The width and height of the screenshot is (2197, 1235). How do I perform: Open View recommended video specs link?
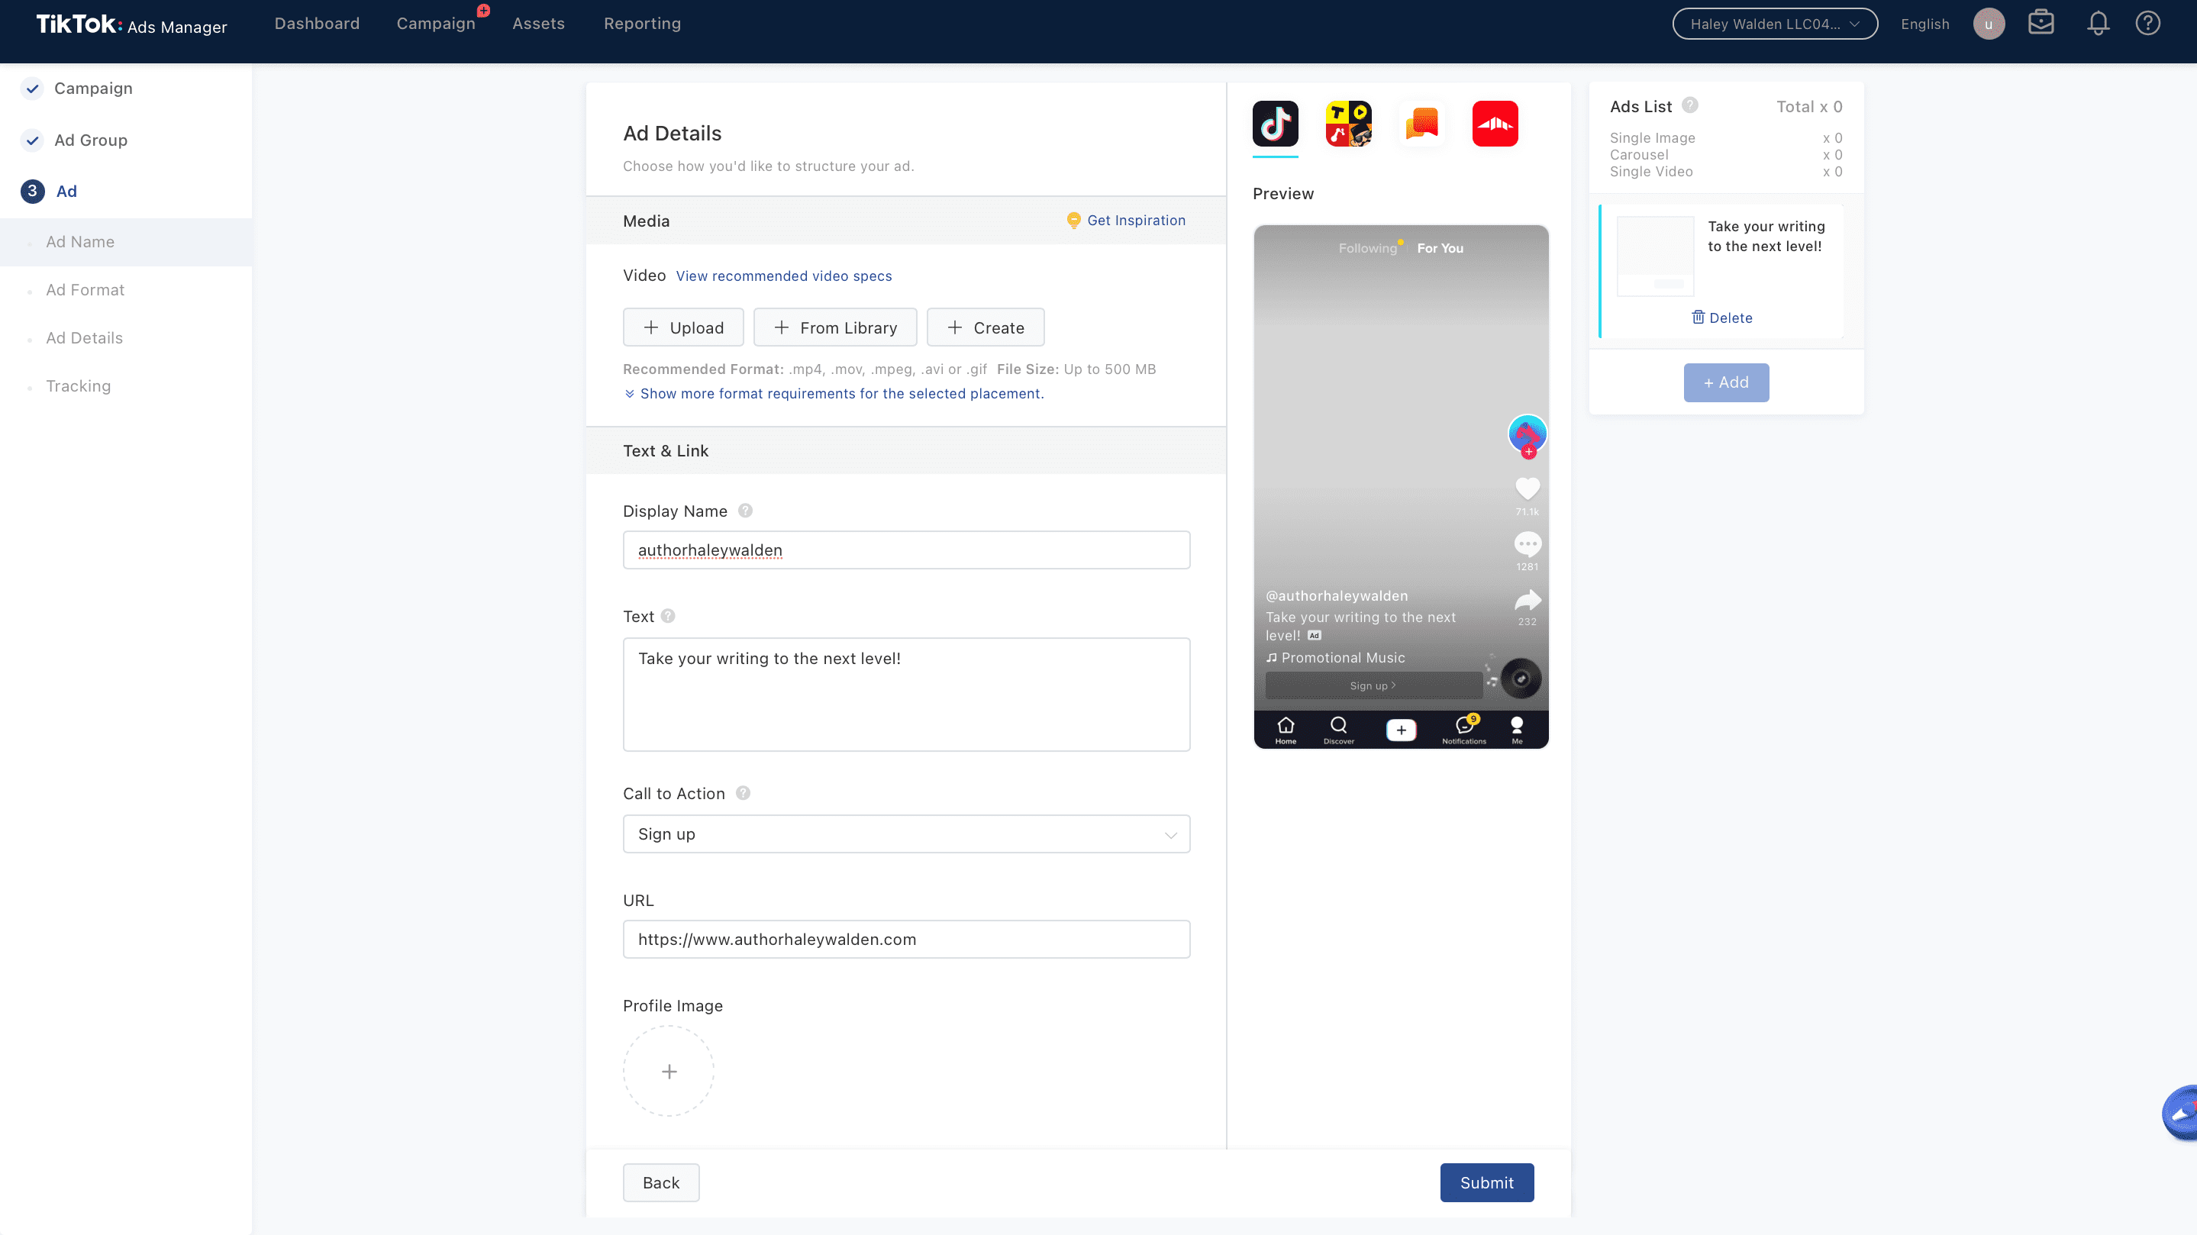coord(783,276)
